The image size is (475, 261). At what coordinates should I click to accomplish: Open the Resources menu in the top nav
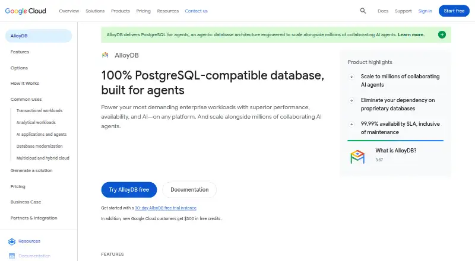coord(168,11)
